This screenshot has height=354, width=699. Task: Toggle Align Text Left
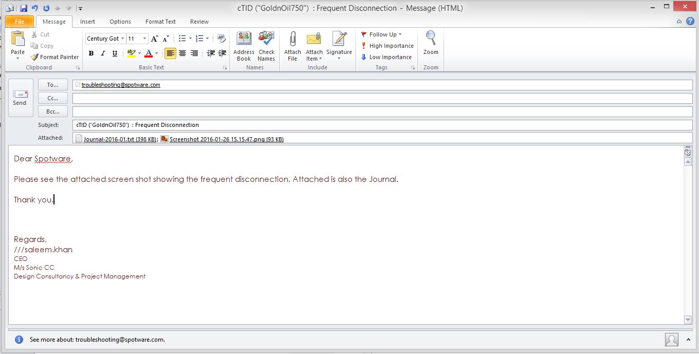pyautogui.click(x=170, y=53)
